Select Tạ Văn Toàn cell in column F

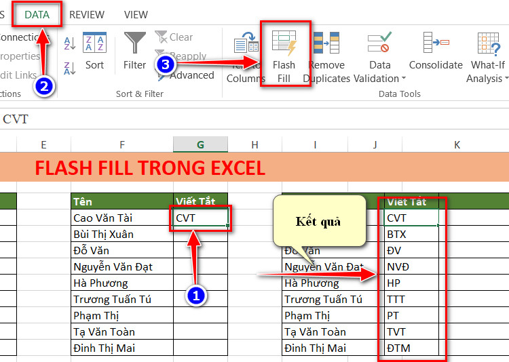[122, 331]
